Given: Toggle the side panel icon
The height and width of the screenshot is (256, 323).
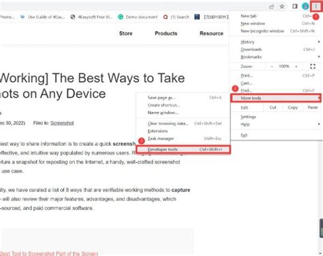Looking at the screenshot, I should pyautogui.click(x=294, y=6).
